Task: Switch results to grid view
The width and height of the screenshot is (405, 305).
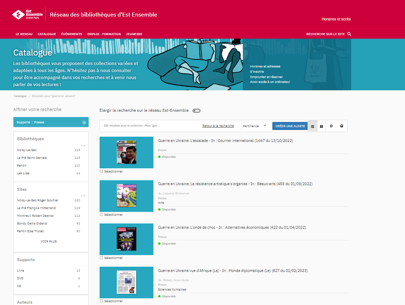Action: point(321,126)
